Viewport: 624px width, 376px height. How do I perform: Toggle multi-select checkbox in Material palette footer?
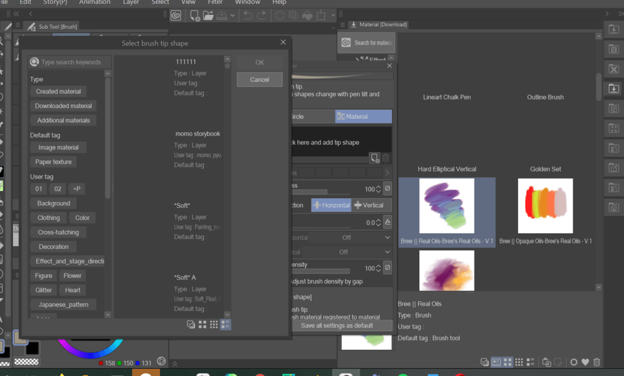[484, 362]
